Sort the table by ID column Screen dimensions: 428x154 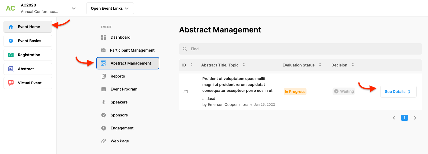(191, 65)
